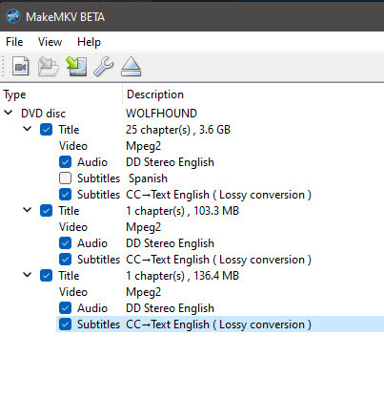Click the open disc folder toolbar icon
This screenshot has width=384, height=419.
(49, 66)
